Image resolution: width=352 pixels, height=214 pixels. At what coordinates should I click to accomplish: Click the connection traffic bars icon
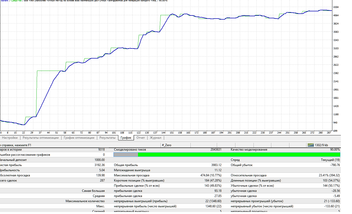click(x=311, y=145)
